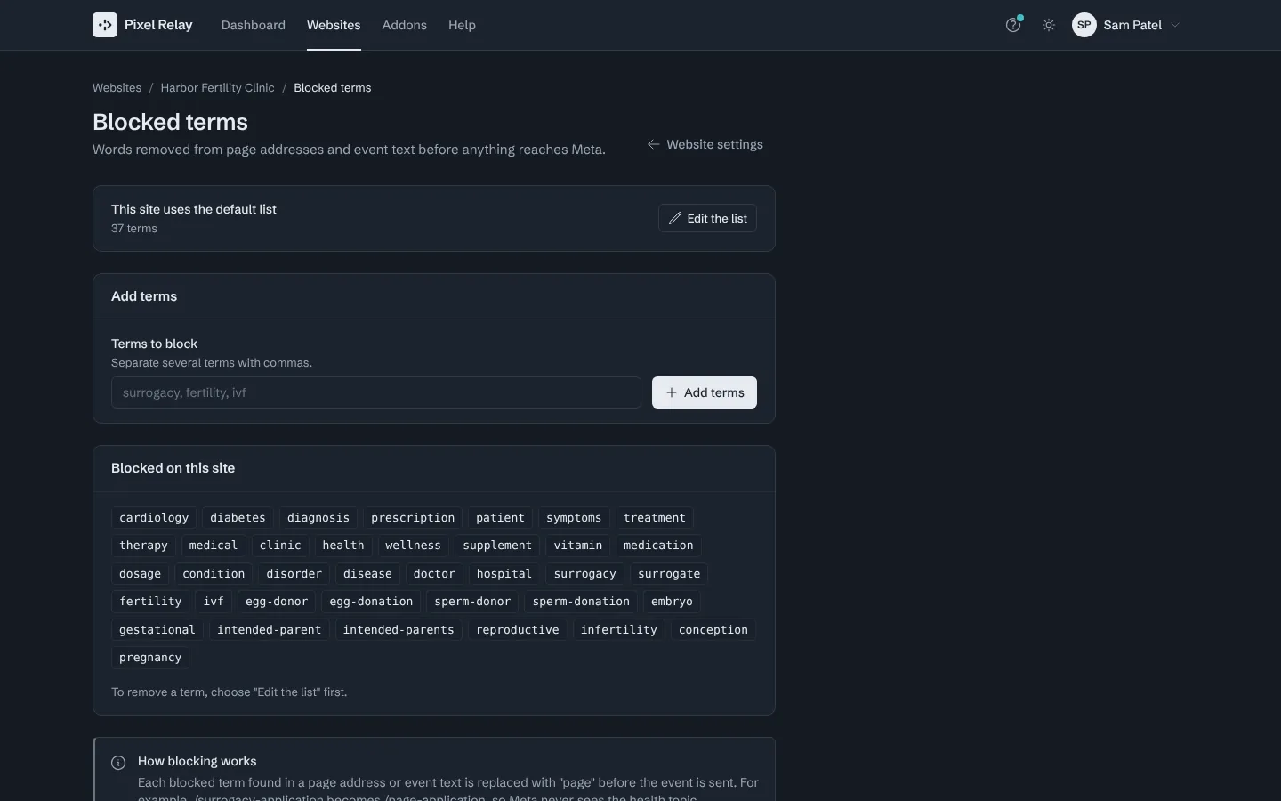Select the surrogacy blocked term chip
The height and width of the screenshot is (801, 1281).
[x=584, y=573]
